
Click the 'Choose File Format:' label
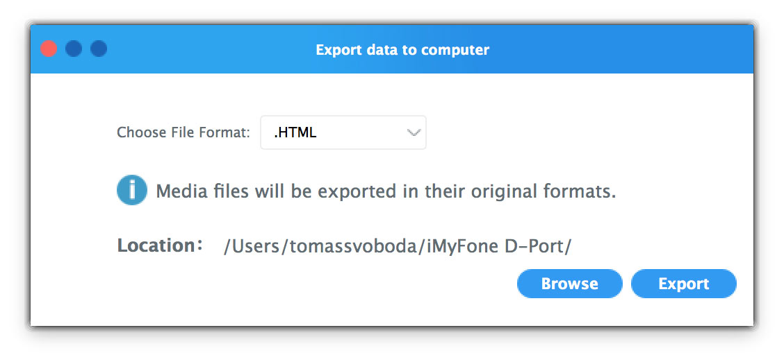pyautogui.click(x=183, y=132)
